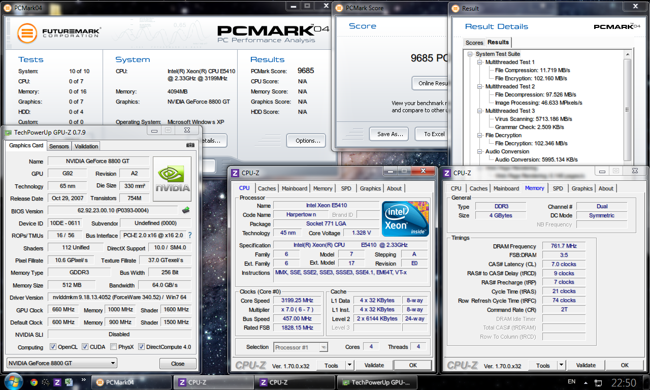Image resolution: width=650 pixels, height=390 pixels.
Task: Open pinned CPU-Z quick launch icon
Action: pos(57,382)
